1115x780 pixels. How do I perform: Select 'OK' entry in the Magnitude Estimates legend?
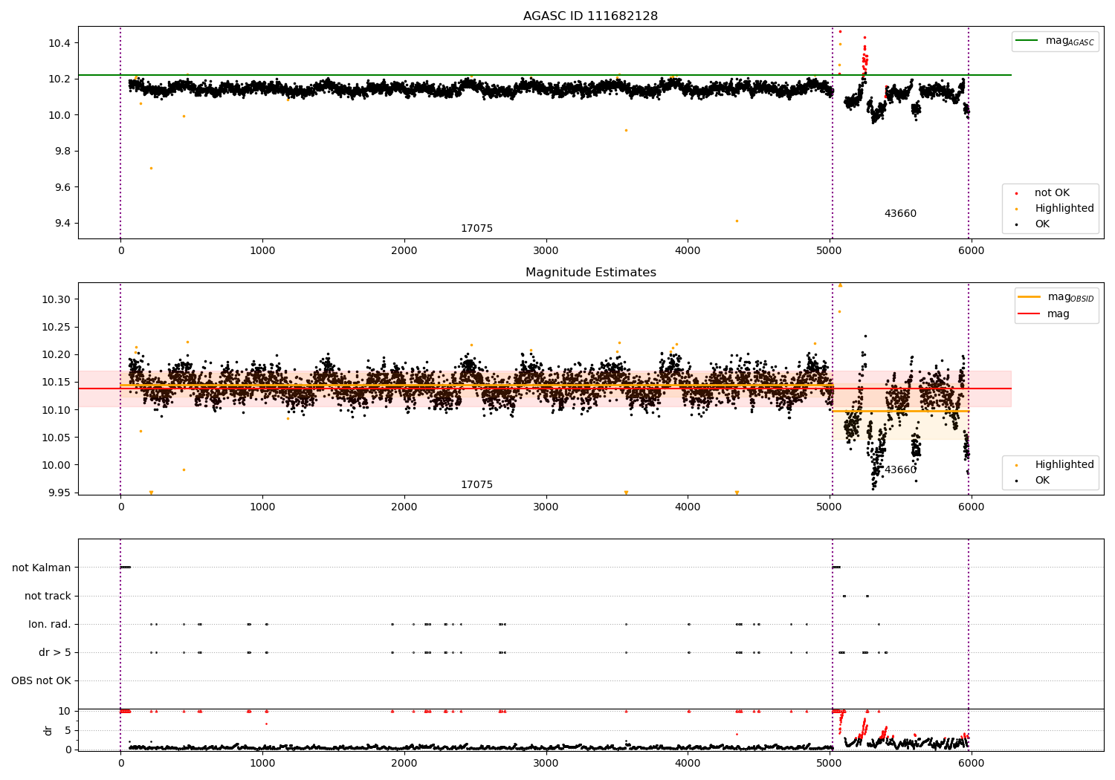click(x=1042, y=481)
